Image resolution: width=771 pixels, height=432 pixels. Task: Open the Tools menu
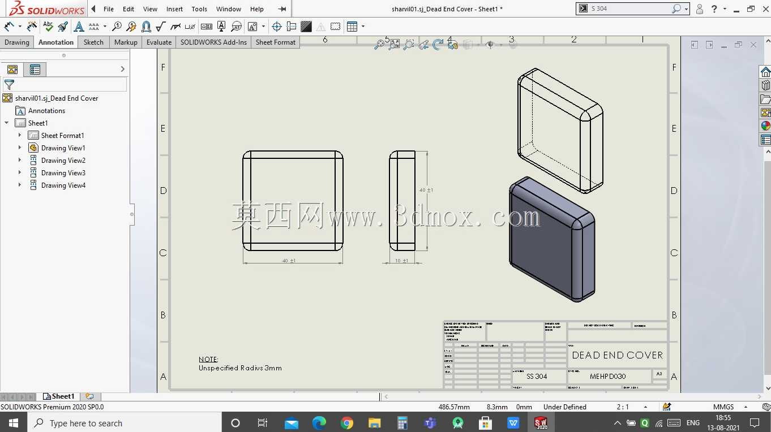click(x=199, y=9)
